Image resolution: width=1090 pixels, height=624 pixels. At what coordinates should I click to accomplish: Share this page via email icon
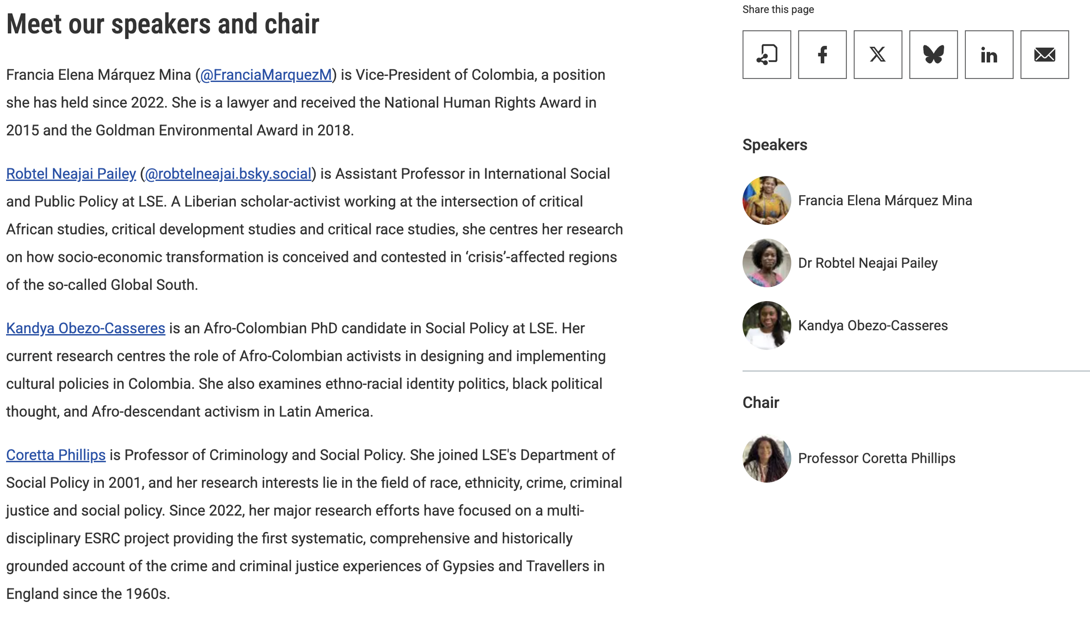point(1045,54)
